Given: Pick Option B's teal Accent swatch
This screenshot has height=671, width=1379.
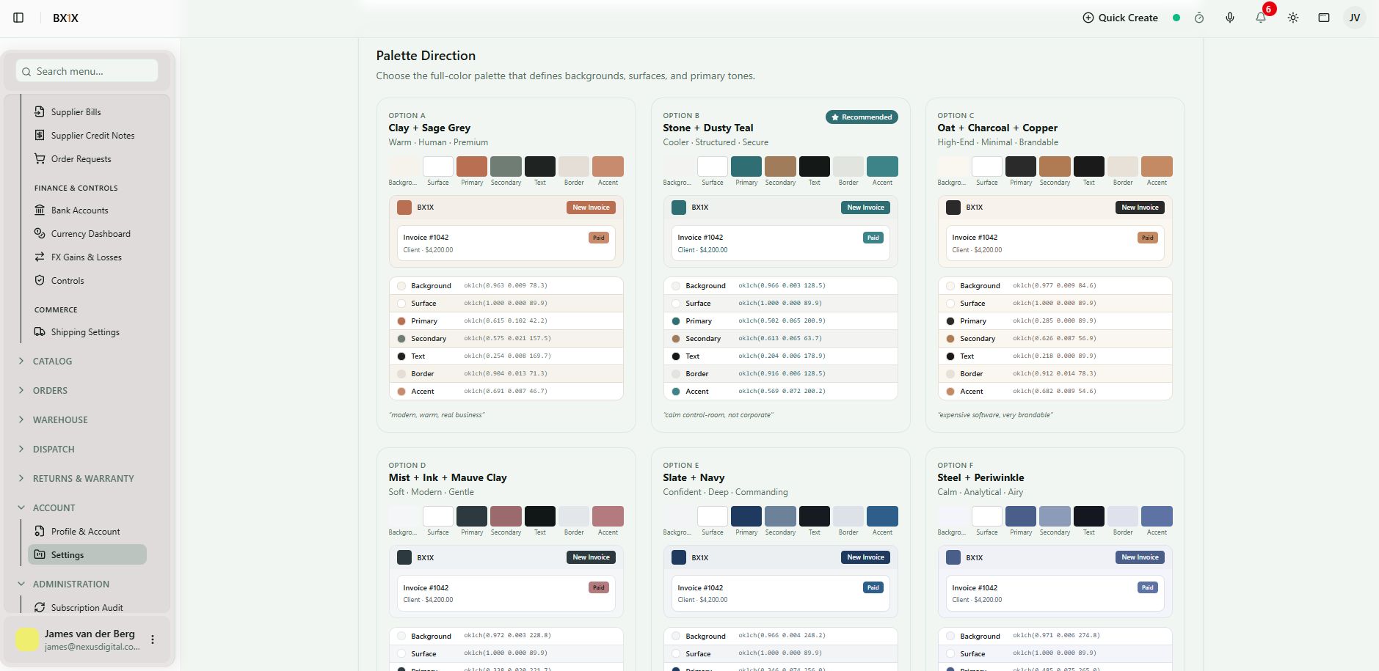Looking at the screenshot, I should tap(882, 166).
